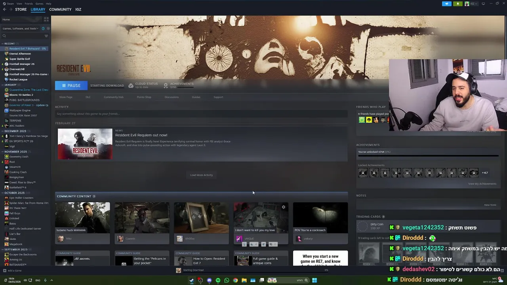Open the IGZ profile tab
507x285 pixels.
[78, 9]
